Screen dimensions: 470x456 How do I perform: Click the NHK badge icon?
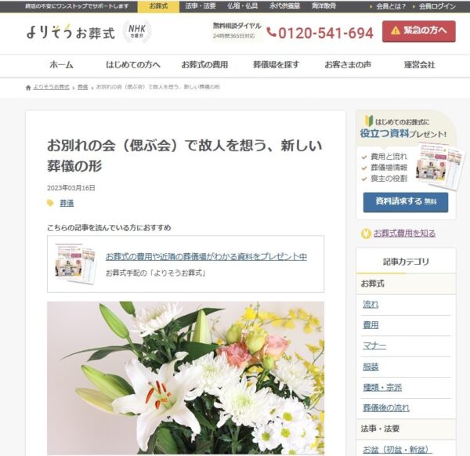pyautogui.click(x=137, y=31)
